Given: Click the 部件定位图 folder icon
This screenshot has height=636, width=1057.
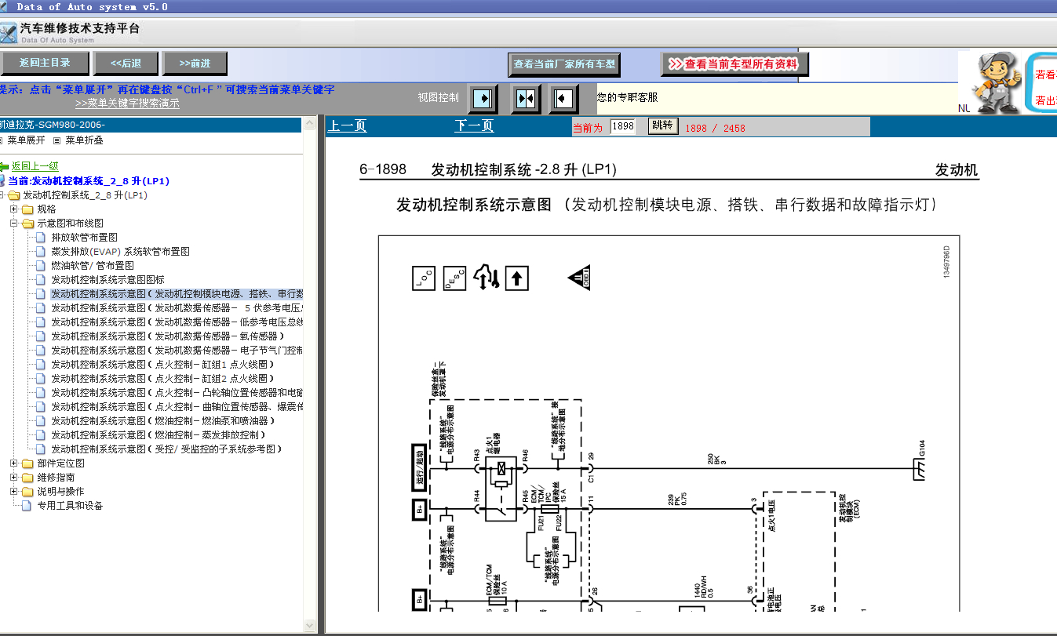Looking at the screenshot, I should [27, 463].
